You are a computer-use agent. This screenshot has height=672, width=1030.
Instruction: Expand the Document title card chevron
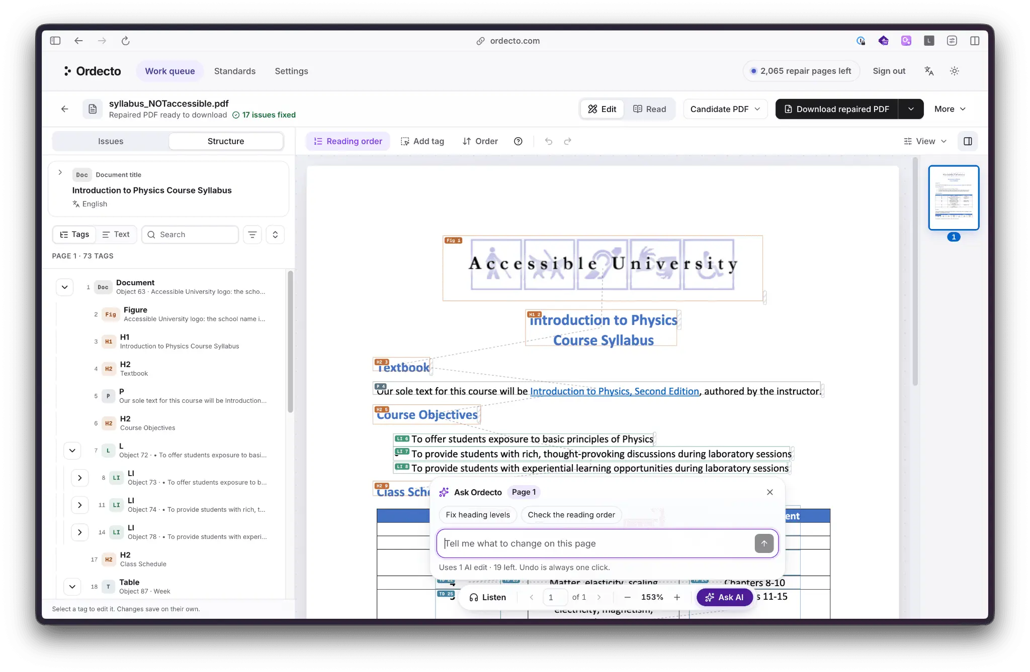60,172
